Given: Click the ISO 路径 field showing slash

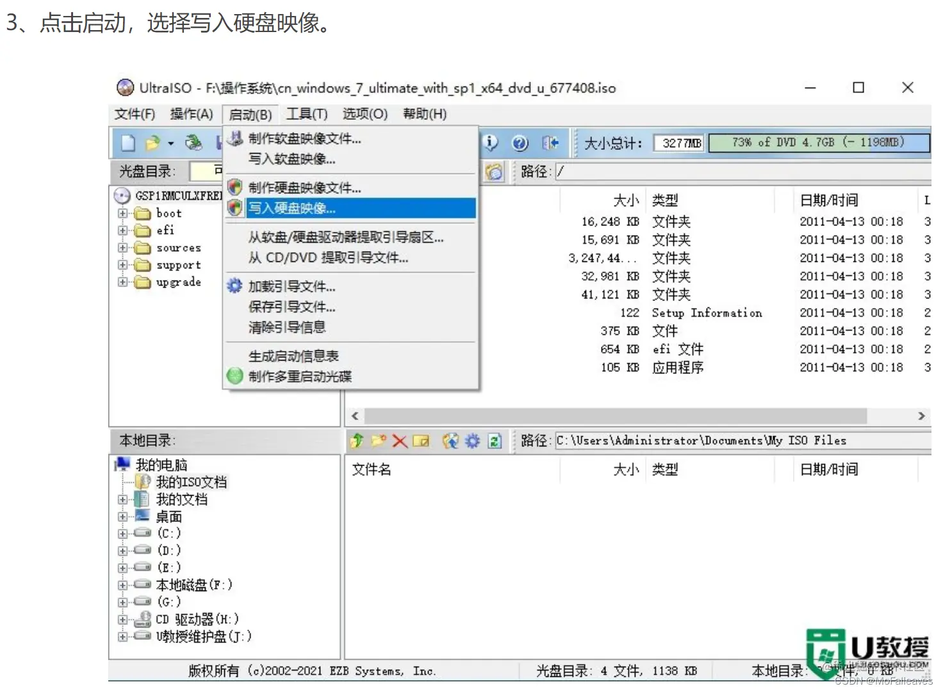Looking at the screenshot, I should click(743, 172).
